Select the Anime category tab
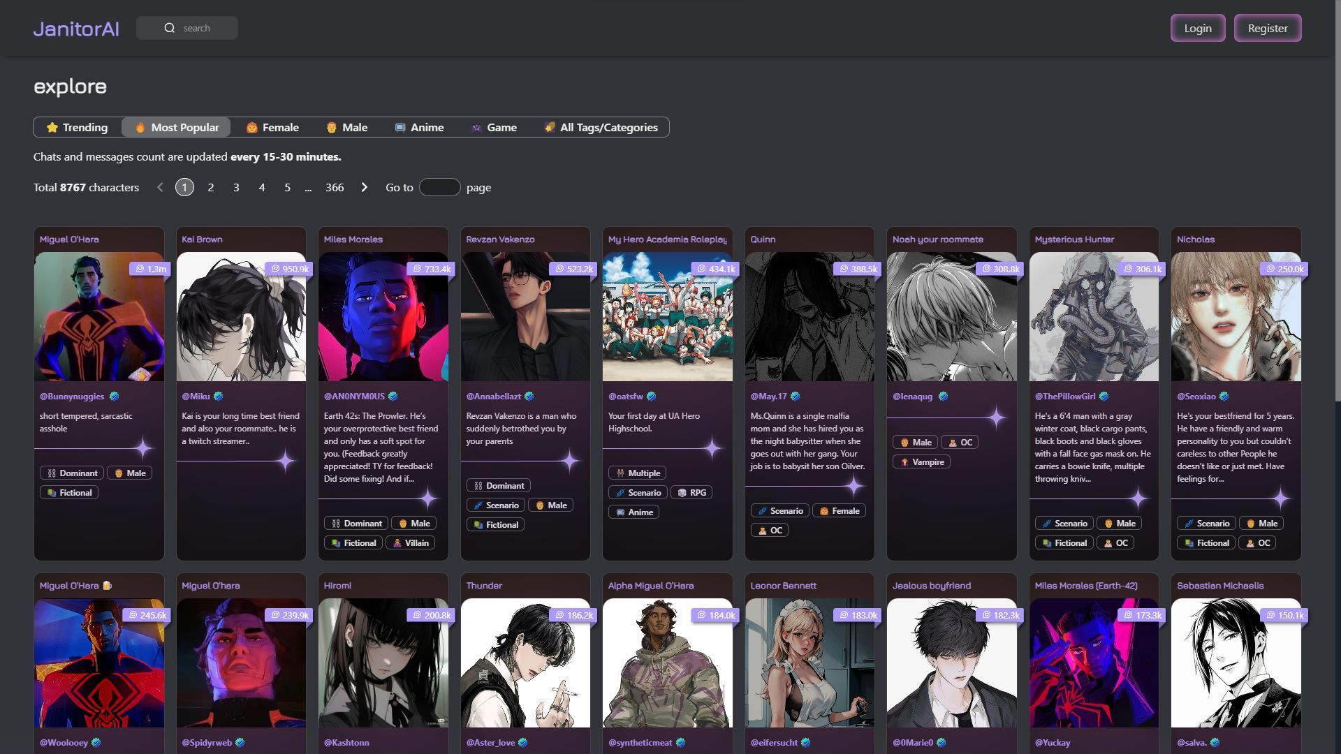The width and height of the screenshot is (1341, 754). 419,127
